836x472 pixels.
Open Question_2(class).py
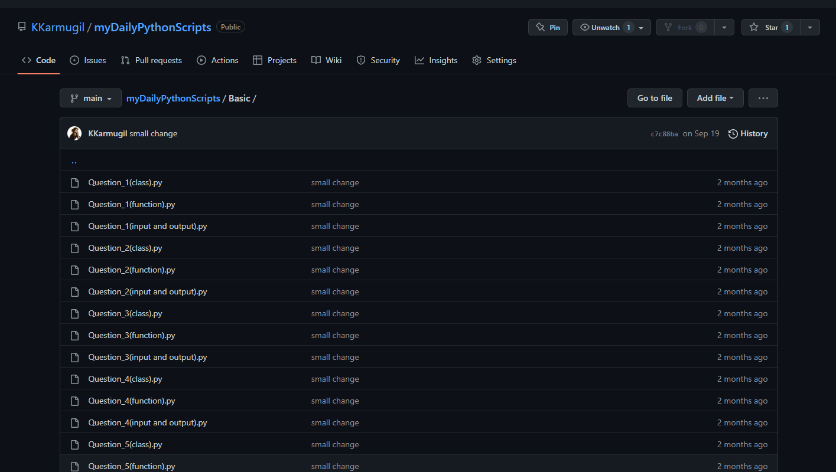pyautogui.click(x=125, y=248)
